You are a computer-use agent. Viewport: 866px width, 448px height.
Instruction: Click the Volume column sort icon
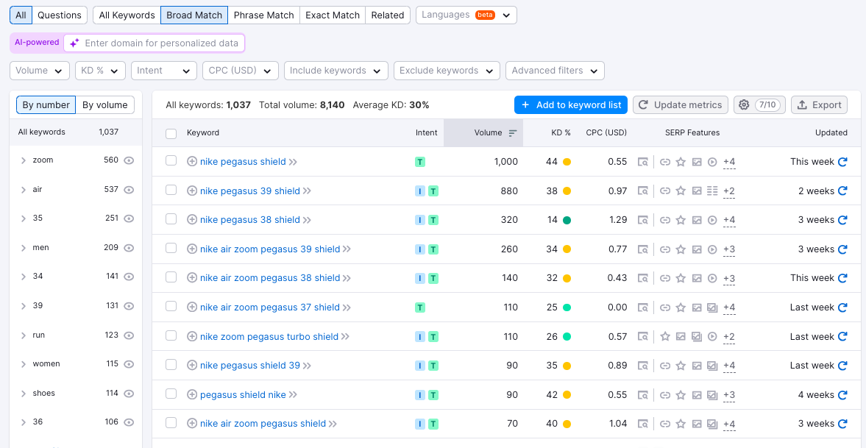pos(513,133)
